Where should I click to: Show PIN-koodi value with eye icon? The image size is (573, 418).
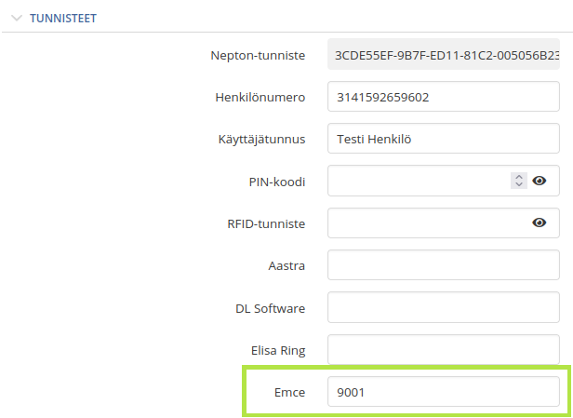click(x=539, y=181)
